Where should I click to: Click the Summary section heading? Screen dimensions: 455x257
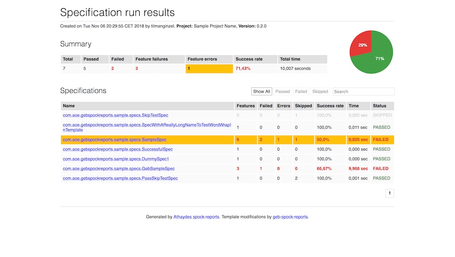point(76,44)
